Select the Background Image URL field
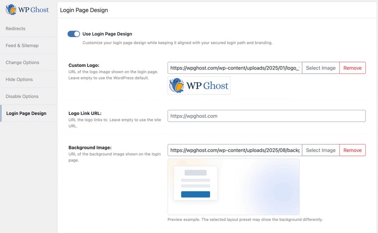 coord(234,150)
